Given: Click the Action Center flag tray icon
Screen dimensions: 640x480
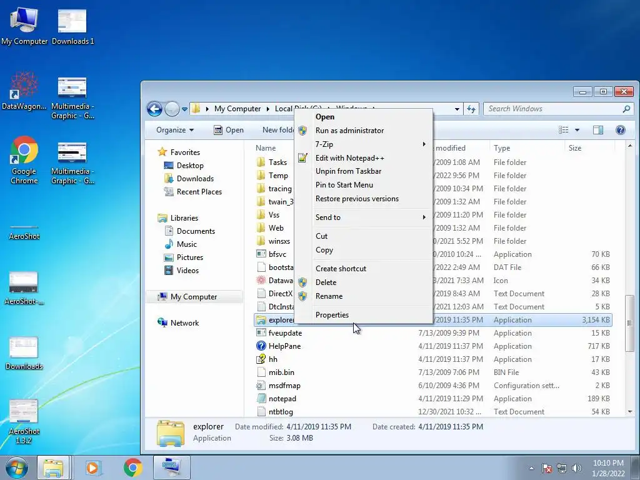Looking at the screenshot, I should point(546,468).
